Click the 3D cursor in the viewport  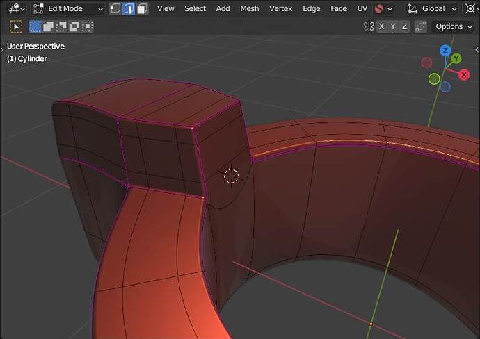click(x=231, y=176)
